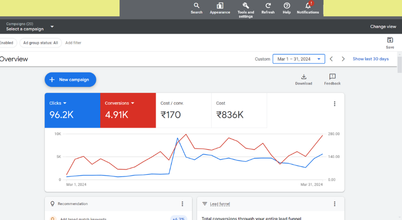Open the Help question mark icon
This screenshot has height=220, width=402.
[287, 6]
